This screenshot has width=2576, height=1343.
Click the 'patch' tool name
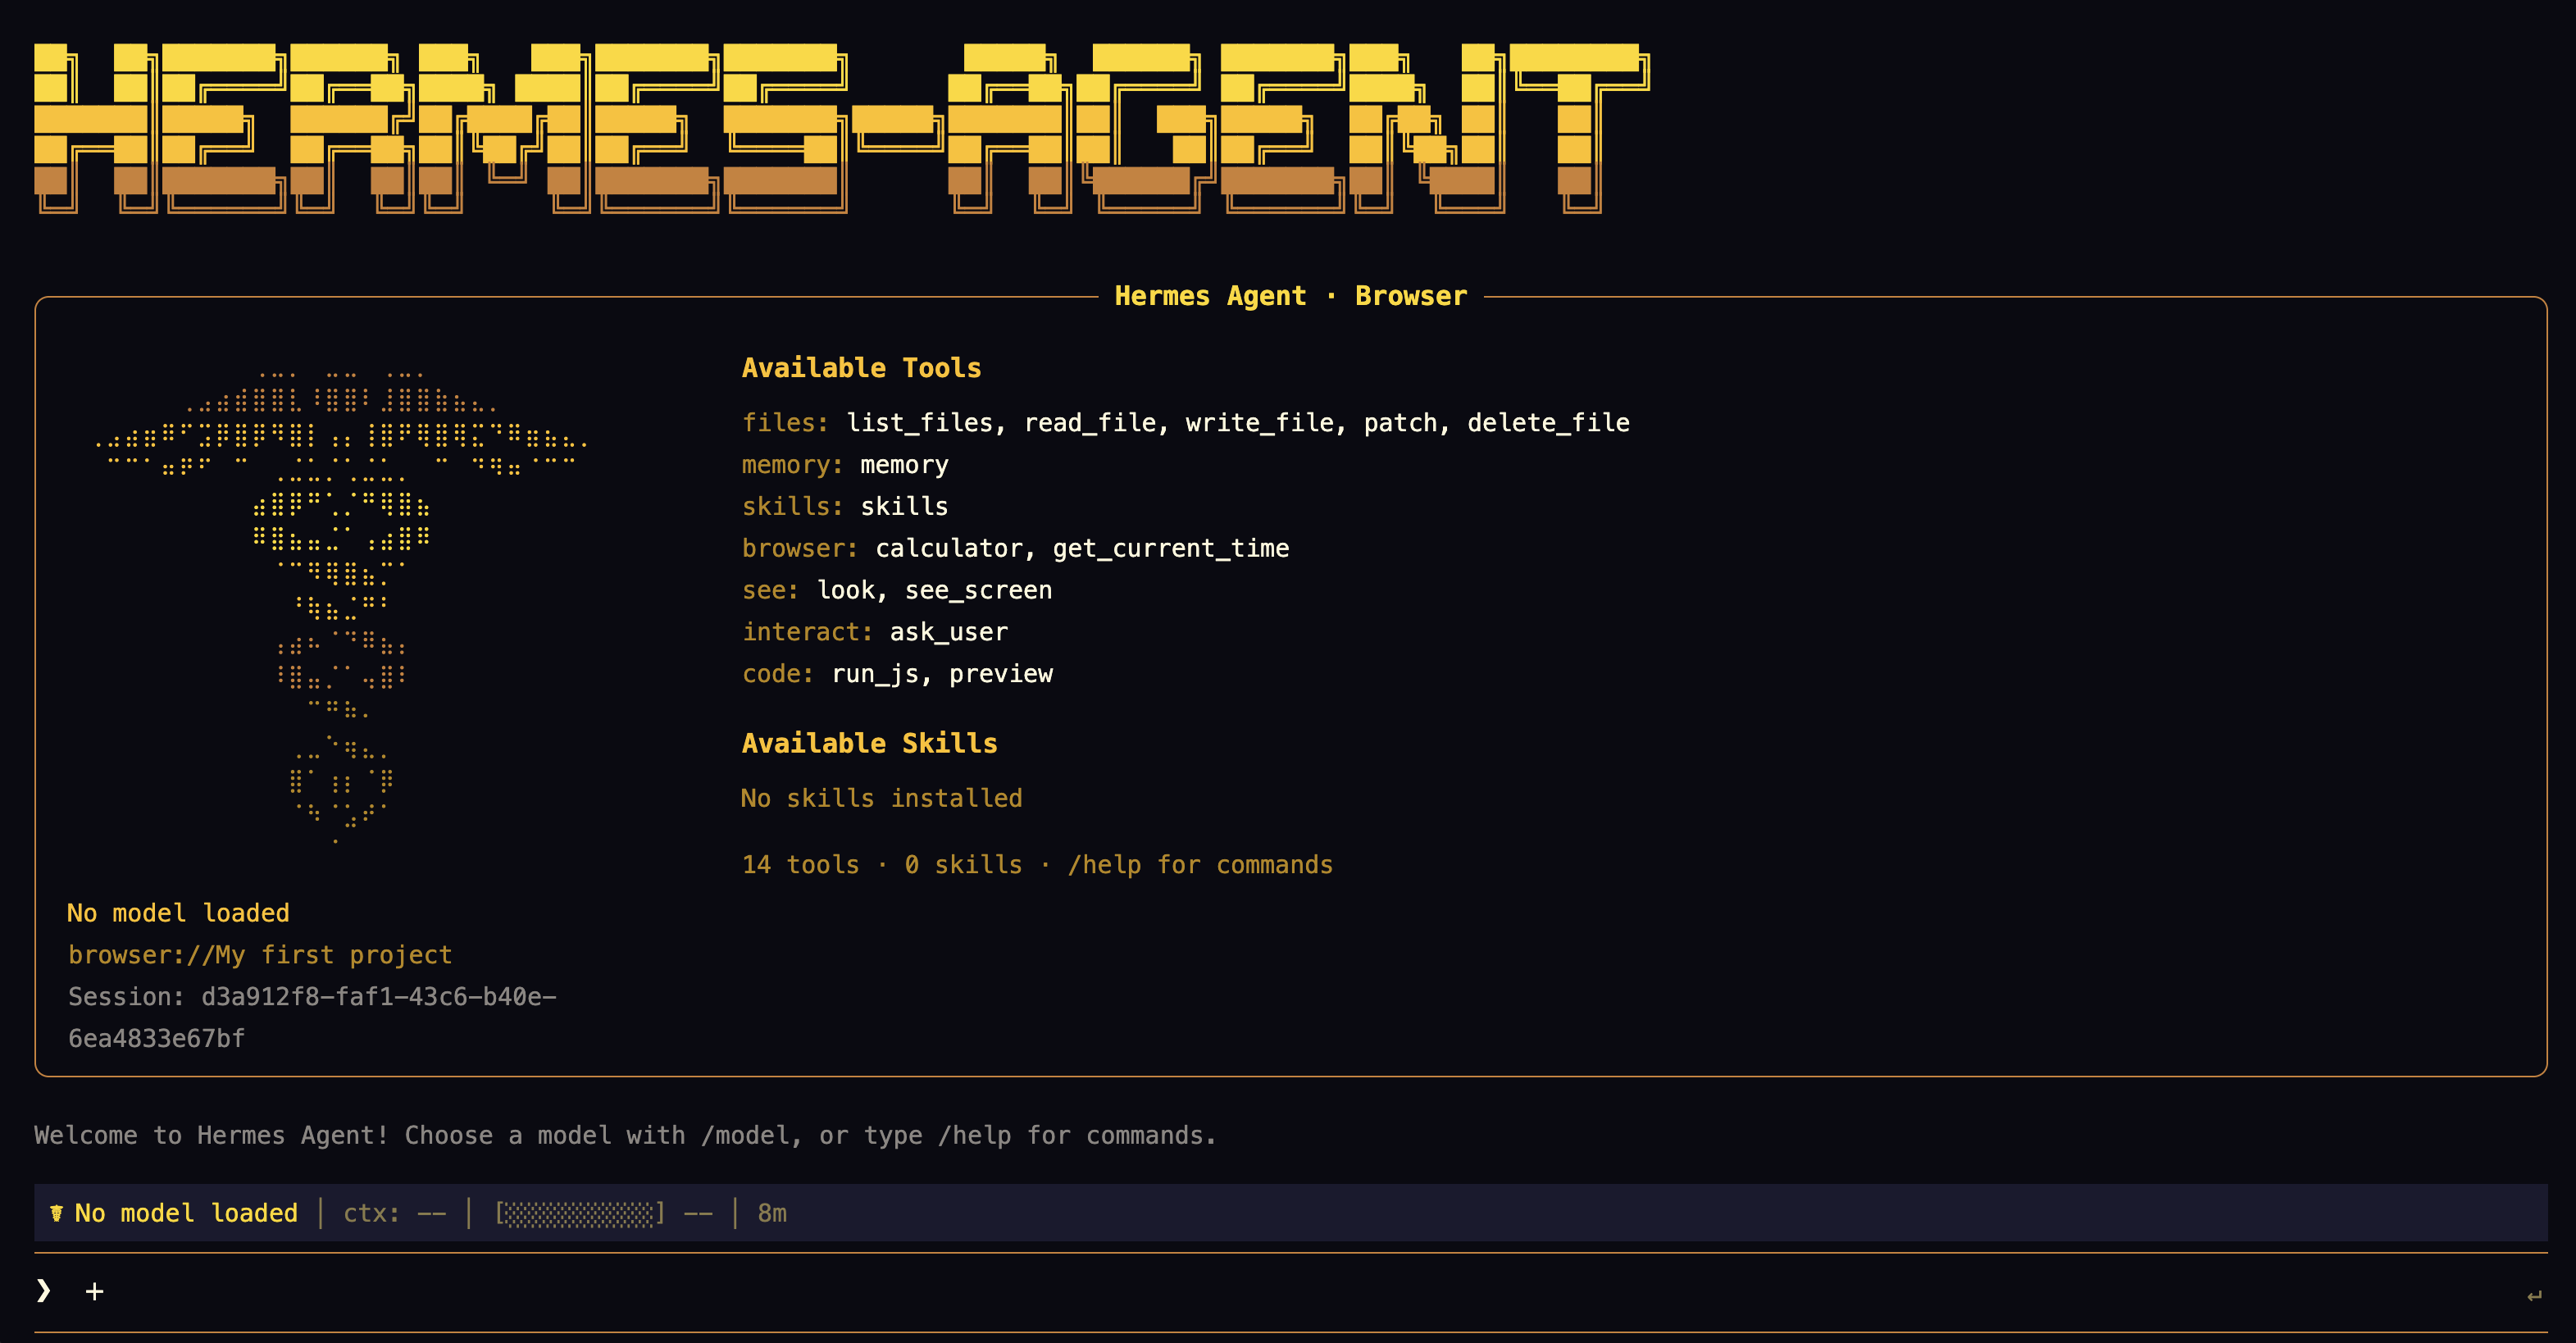1400,423
